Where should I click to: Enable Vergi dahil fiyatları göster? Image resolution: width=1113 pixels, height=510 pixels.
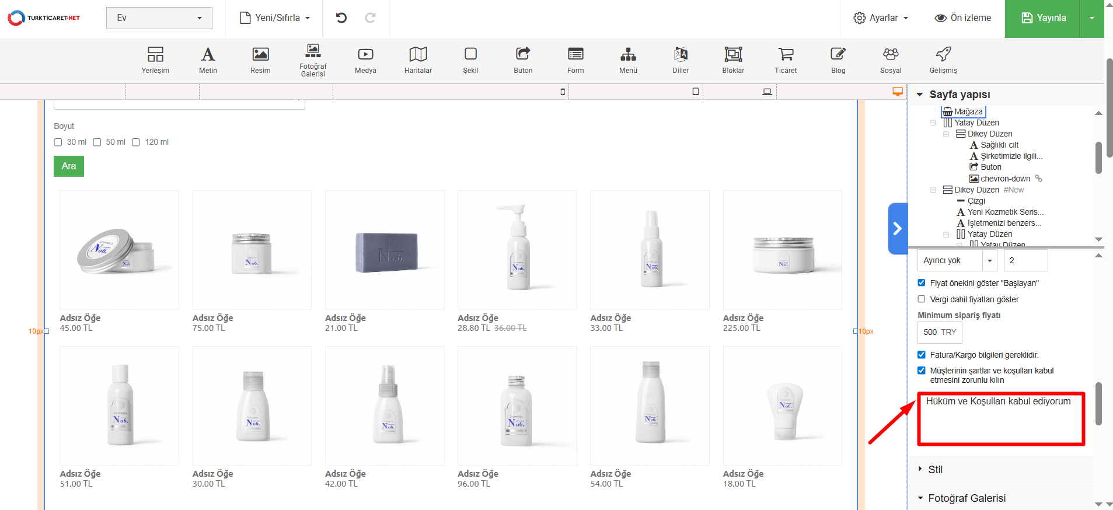click(x=922, y=299)
